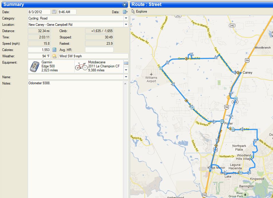Collapse the Summary panel chevron
The width and height of the screenshot is (273, 198).
pos(124,5)
